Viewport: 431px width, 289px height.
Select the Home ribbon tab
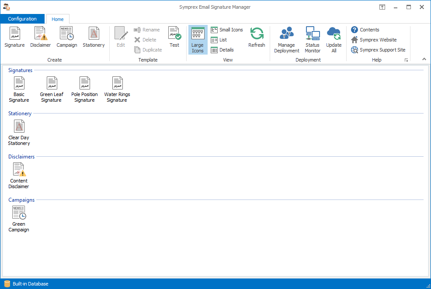pos(57,19)
